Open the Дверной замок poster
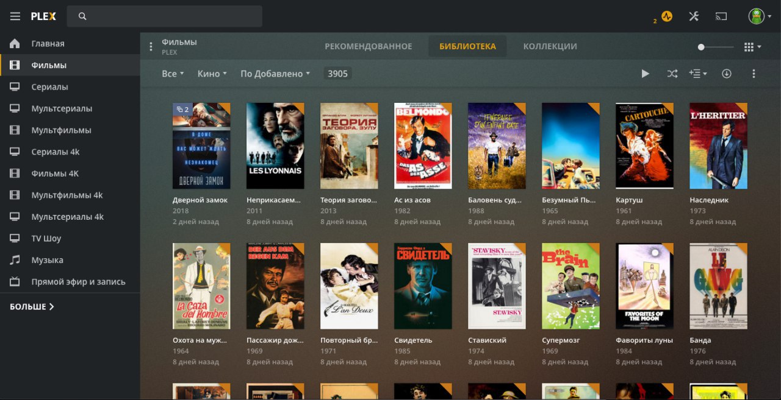Viewport: 781px width, 400px height. tap(201, 146)
